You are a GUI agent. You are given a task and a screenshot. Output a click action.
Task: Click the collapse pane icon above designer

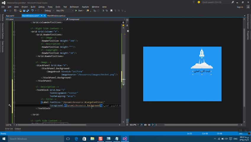(127, 20)
